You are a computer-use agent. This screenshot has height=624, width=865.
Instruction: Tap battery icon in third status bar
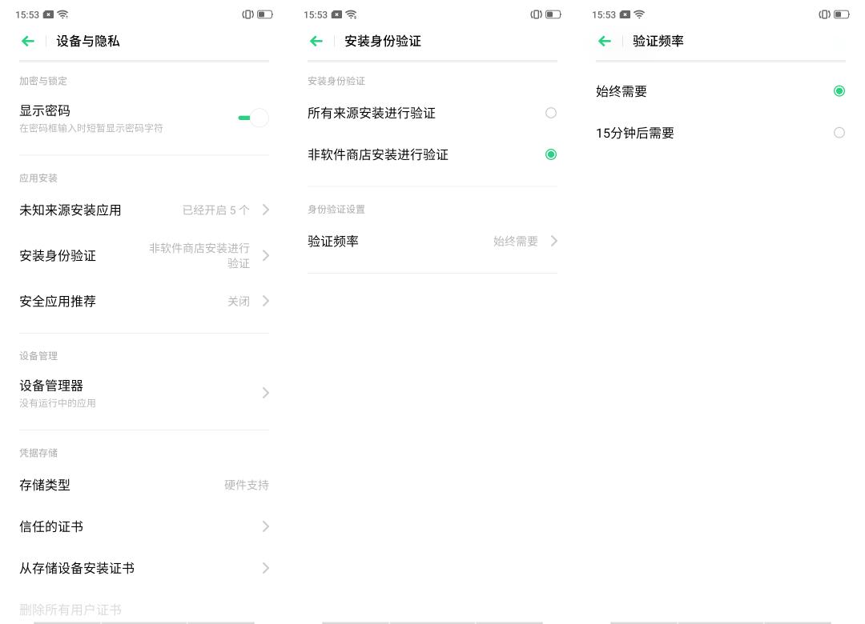click(x=842, y=14)
